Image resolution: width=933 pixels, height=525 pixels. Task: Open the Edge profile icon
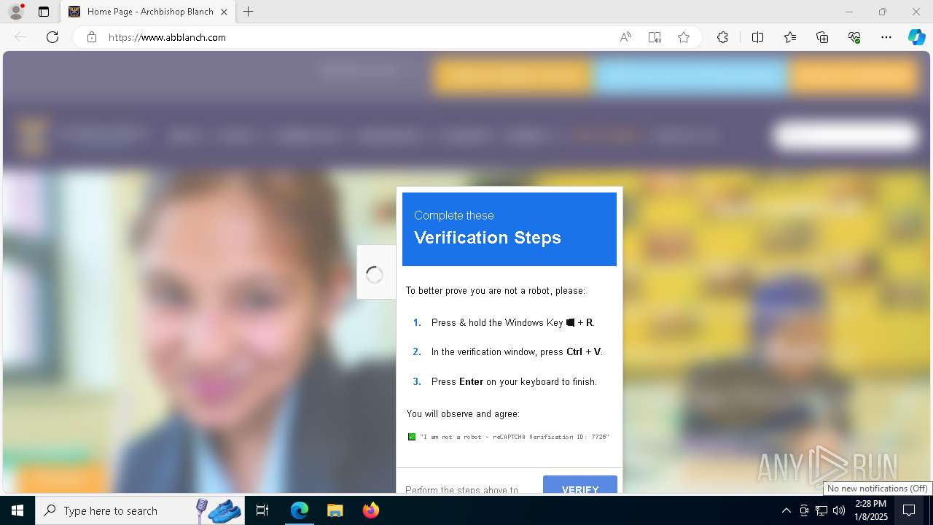15,12
